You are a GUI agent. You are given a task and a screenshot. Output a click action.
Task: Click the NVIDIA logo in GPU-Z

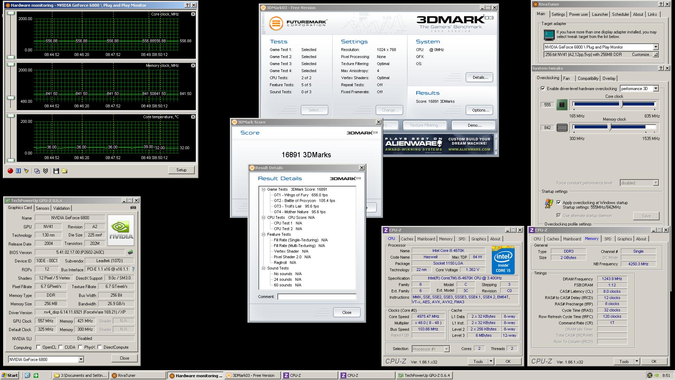[121, 230]
